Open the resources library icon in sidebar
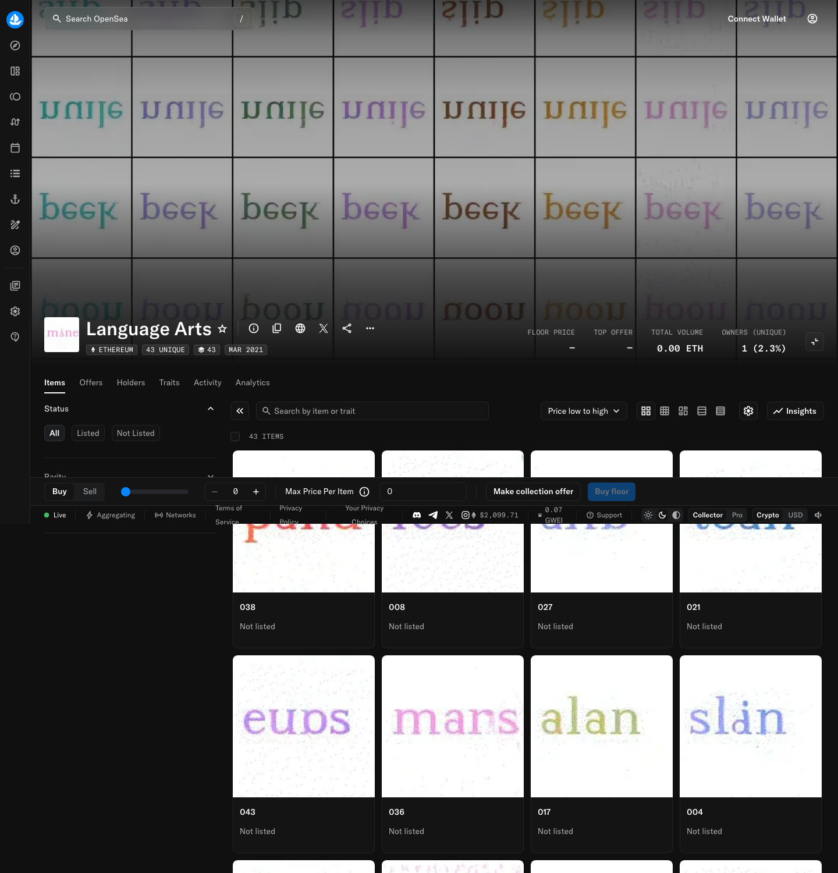Image resolution: width=838 pixels, height=873 pixels. [x=15, y=286]
